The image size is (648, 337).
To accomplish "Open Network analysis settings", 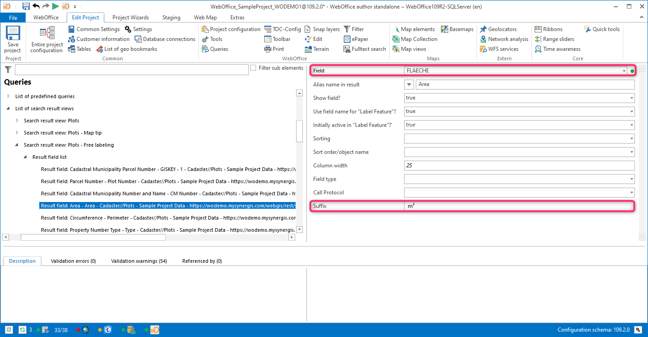I will pos(504,39).
